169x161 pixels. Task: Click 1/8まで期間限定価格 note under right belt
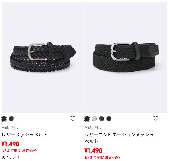[102, 158]
